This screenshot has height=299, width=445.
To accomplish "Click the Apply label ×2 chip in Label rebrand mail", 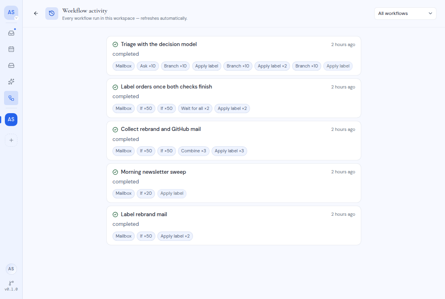I will 175,236.
